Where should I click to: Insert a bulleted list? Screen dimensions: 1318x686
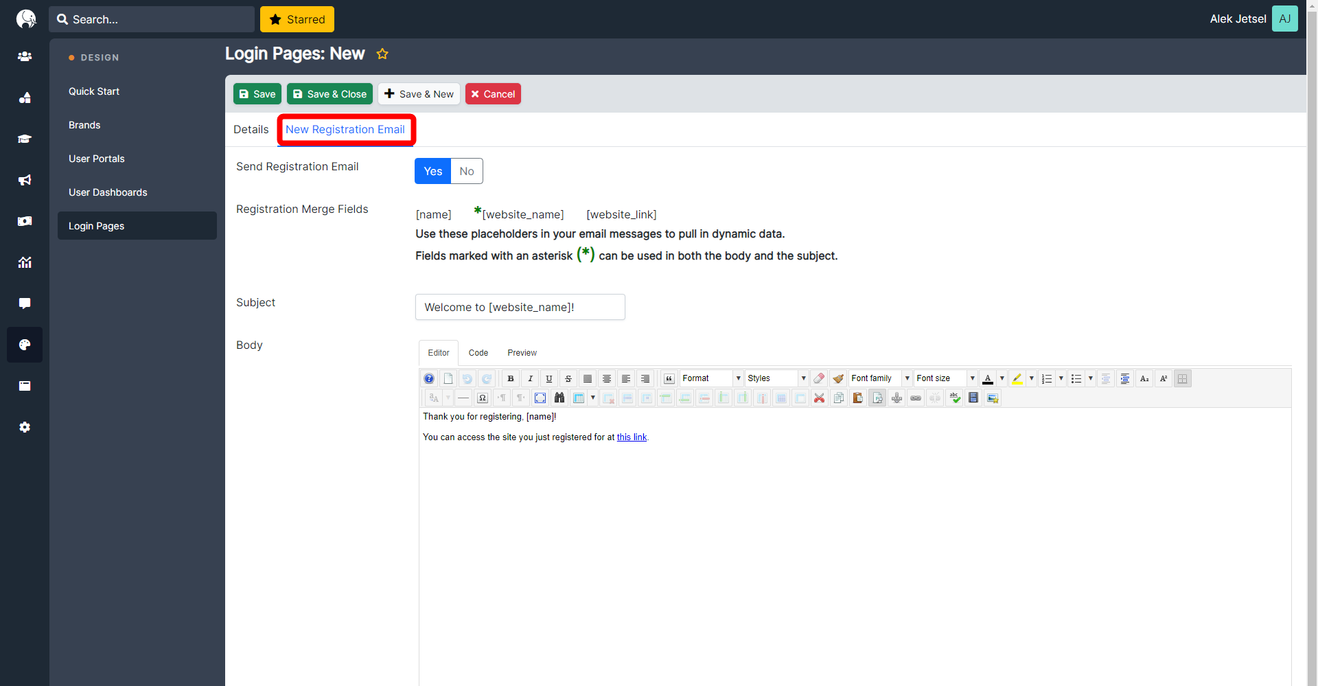[1076, 378]
